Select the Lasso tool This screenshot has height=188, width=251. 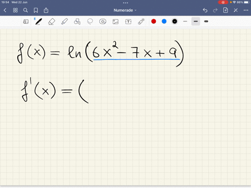[90, 21]
